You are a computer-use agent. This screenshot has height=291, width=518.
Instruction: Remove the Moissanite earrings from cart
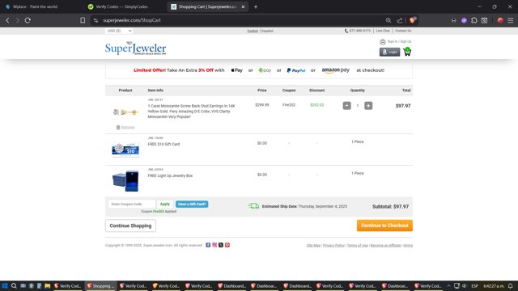point(125,128)
